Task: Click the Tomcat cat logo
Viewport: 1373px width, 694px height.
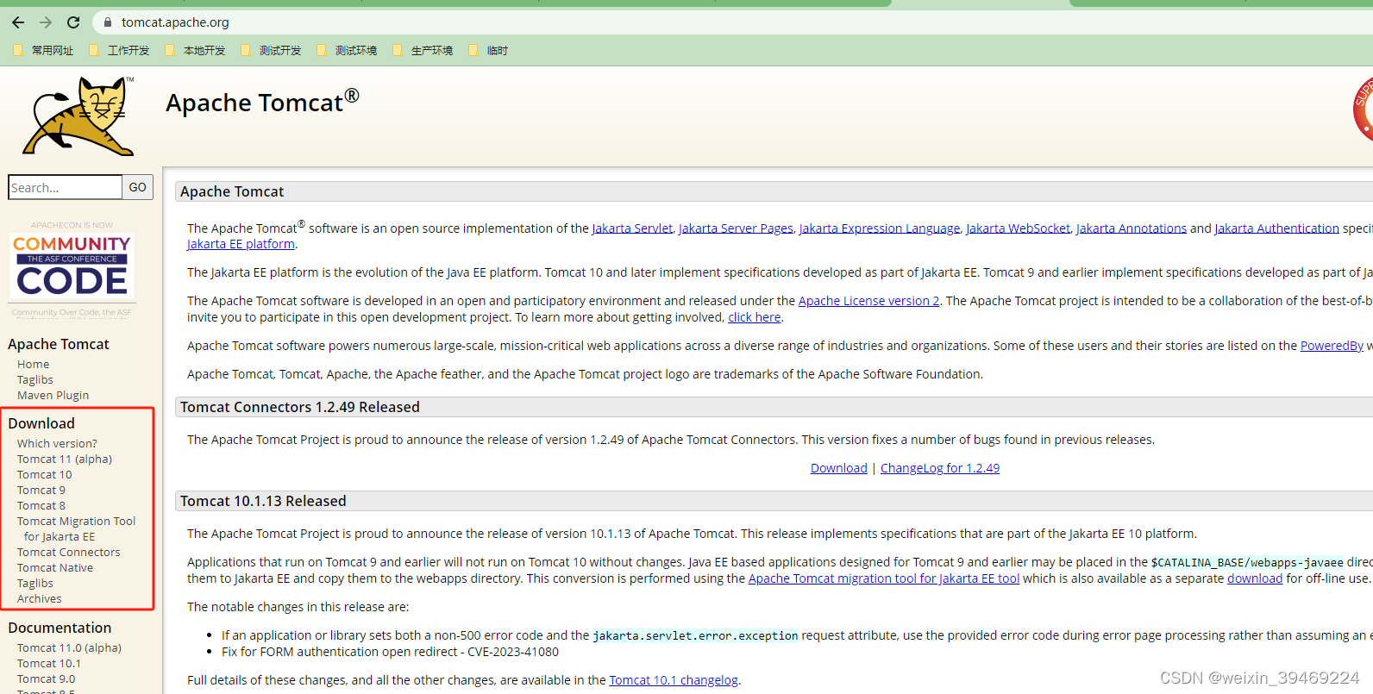Action: [78, 116]
